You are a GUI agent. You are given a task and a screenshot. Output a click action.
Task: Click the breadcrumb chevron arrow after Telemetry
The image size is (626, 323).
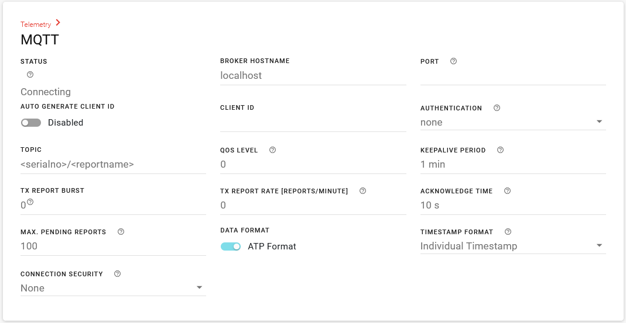pos(58,23)
